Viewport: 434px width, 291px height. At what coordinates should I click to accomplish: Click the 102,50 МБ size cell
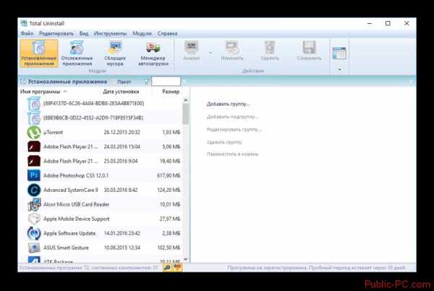click(x=169, y=248)
